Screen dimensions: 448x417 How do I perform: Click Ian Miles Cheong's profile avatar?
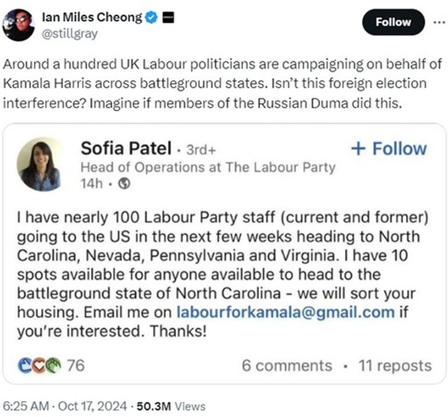click(x=18, y=25)
